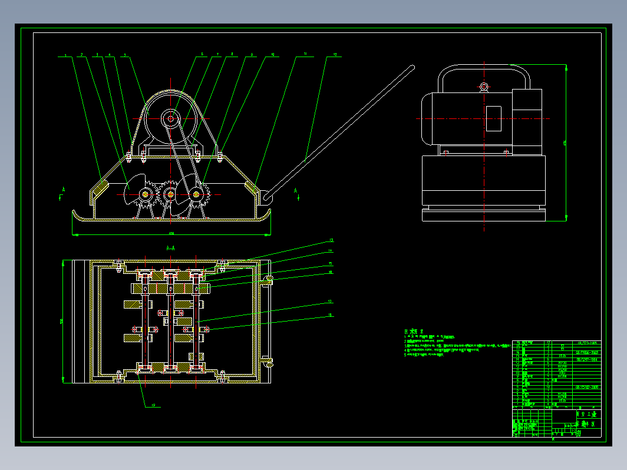Select the middle gear in front view
627x470 pixels.
(170, 194)
